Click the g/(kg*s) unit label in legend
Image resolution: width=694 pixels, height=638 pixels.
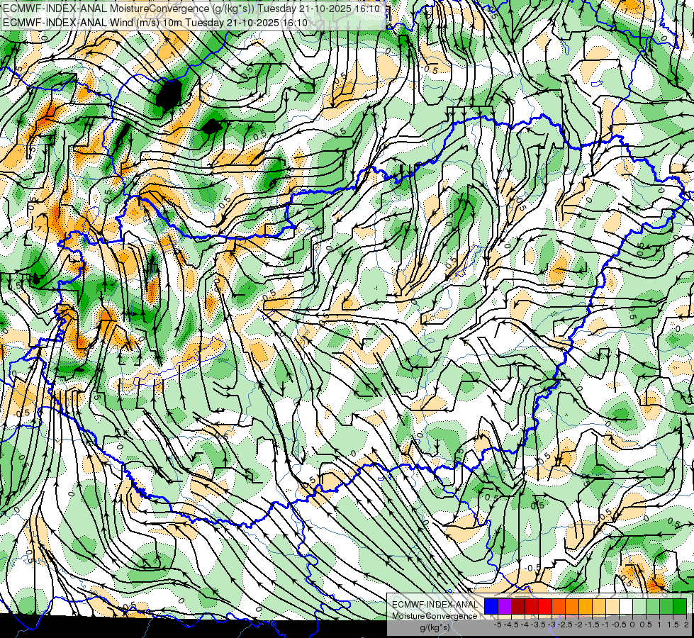tap(435, 628)
